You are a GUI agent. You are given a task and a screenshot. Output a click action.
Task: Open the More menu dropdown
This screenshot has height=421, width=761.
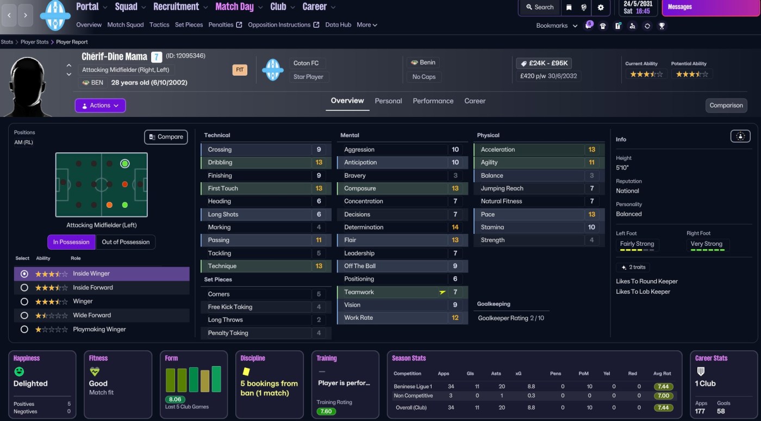pos(367,25)
